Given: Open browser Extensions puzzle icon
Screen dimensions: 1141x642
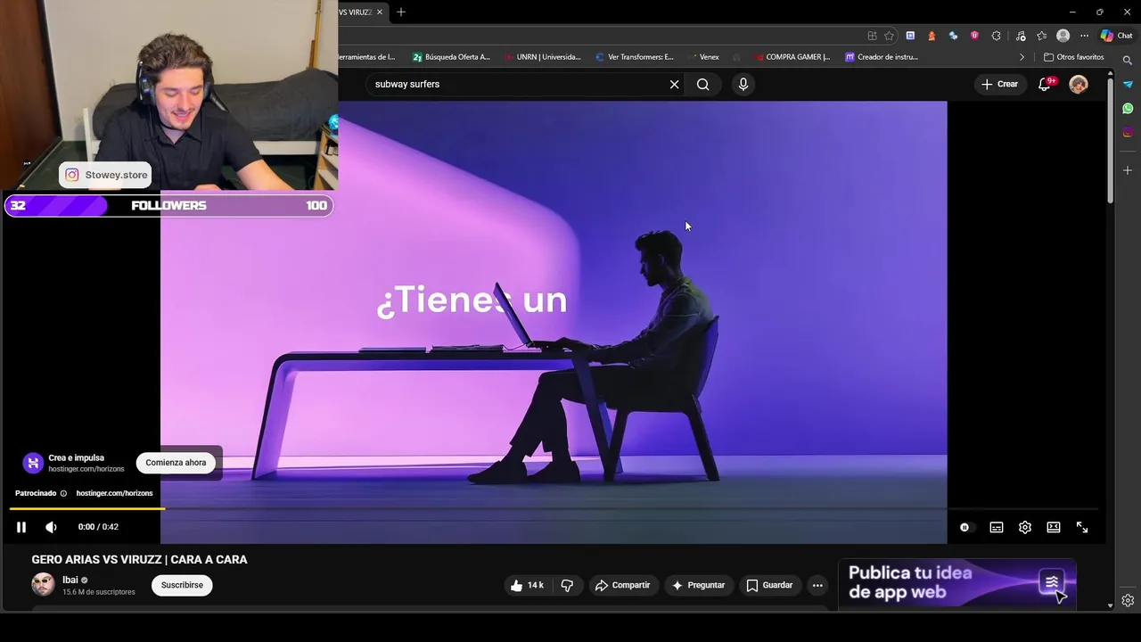Looking at the screenshot, I should [997, 36].
